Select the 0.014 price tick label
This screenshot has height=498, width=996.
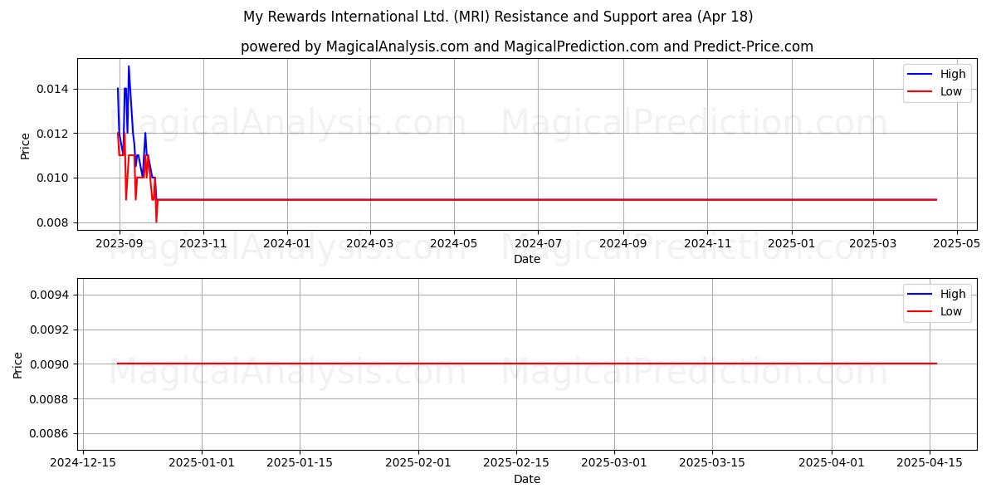click(x=54, y=89)
